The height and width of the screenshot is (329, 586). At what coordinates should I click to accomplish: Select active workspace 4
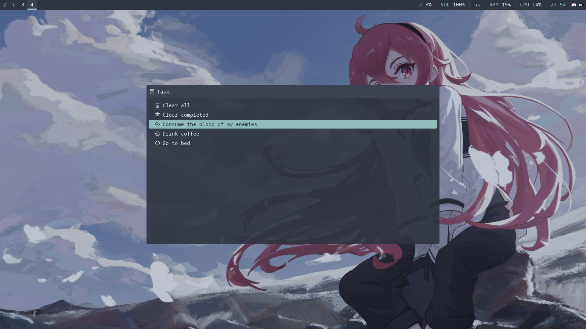(32, 5)
